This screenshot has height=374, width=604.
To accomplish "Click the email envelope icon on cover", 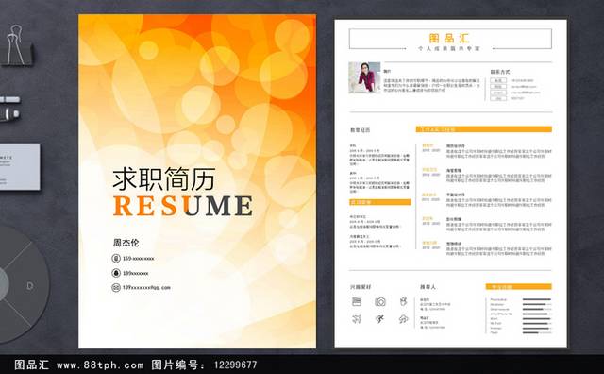I will 116,288.
